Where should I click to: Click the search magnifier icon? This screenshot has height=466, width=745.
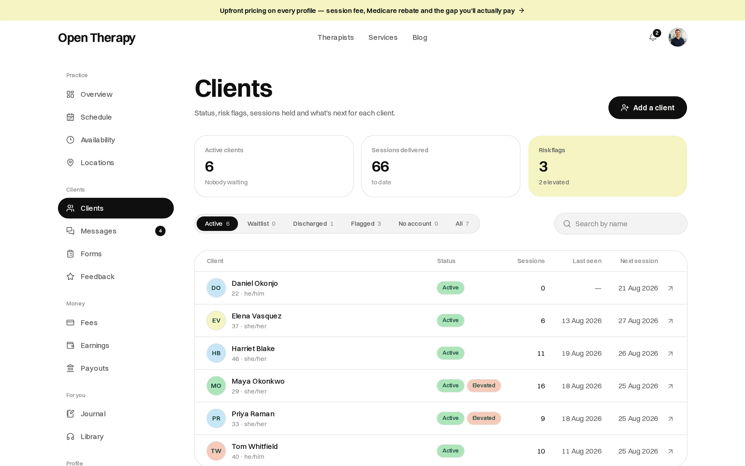(567, 224)
